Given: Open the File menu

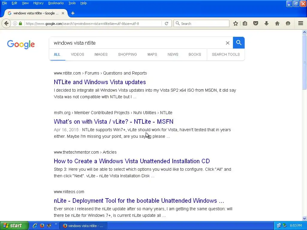Looking at the screenshot, I should pyautogui.click(x=4, y=3).
